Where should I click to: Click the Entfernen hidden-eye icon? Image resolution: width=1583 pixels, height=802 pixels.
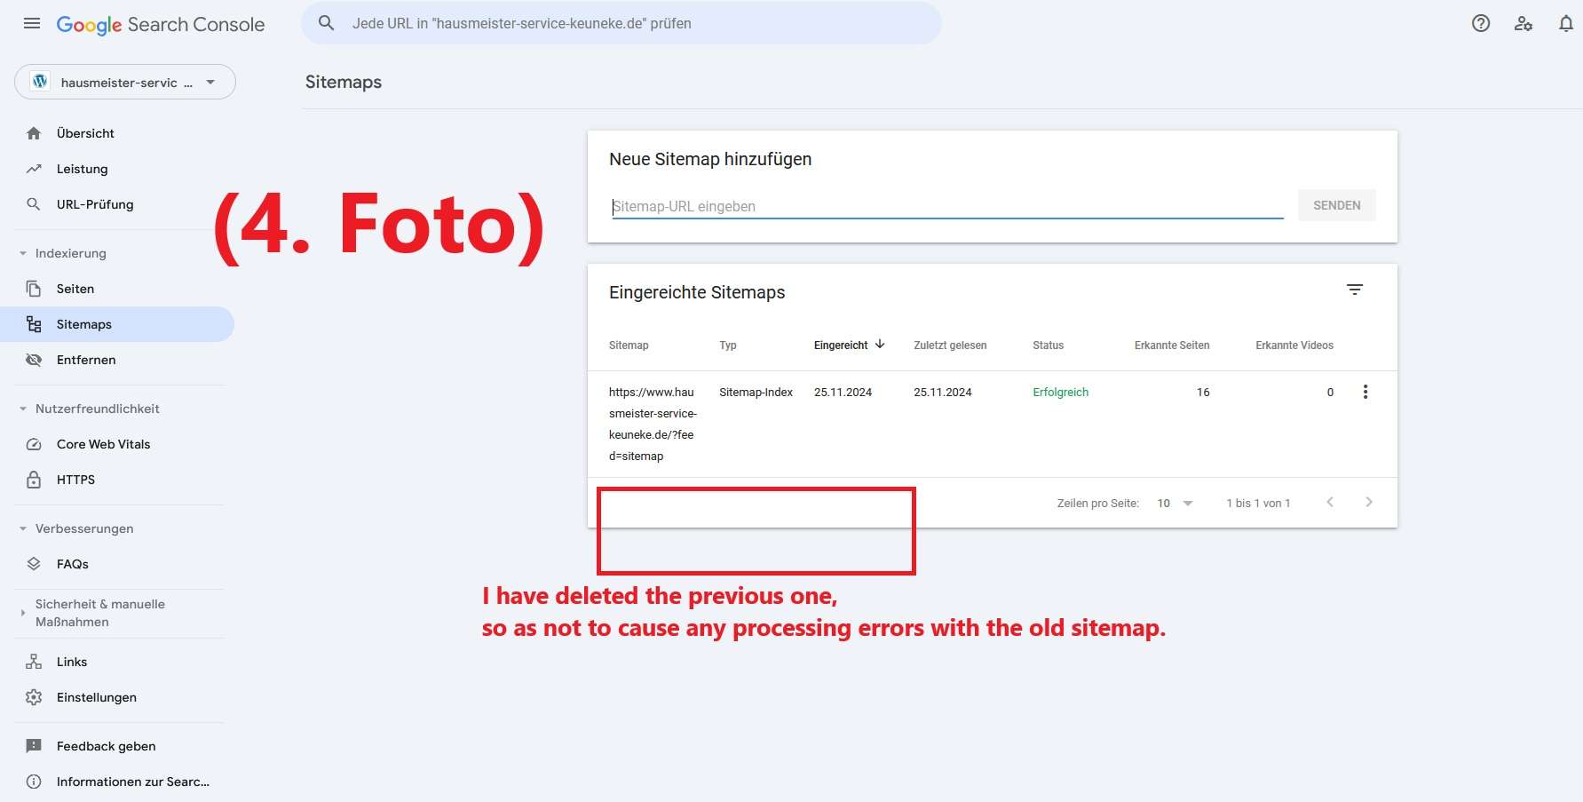(x=34, y=360)
